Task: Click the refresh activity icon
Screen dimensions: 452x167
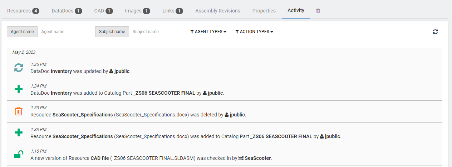Action: tap(435, 32)
